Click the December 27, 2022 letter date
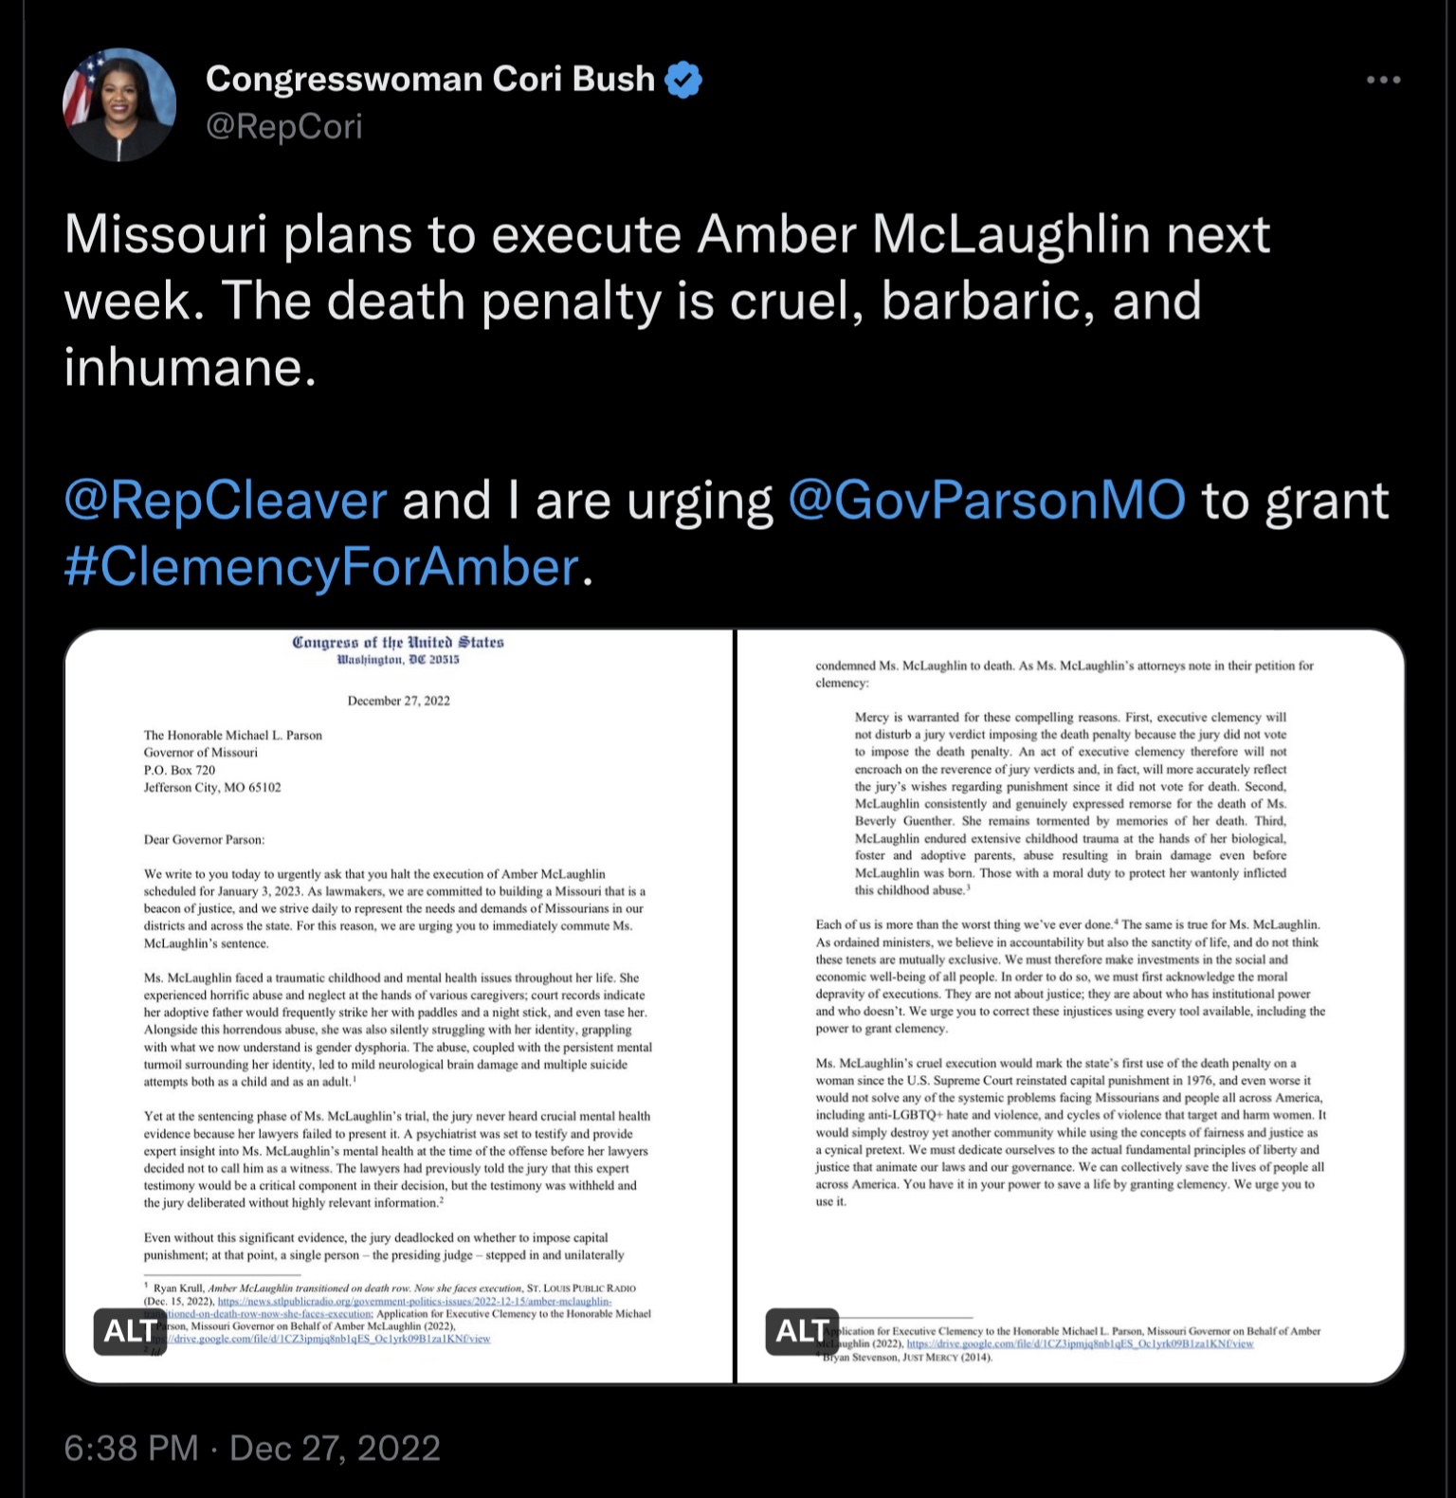1456x1498 pixels. [x=399, y=701]
